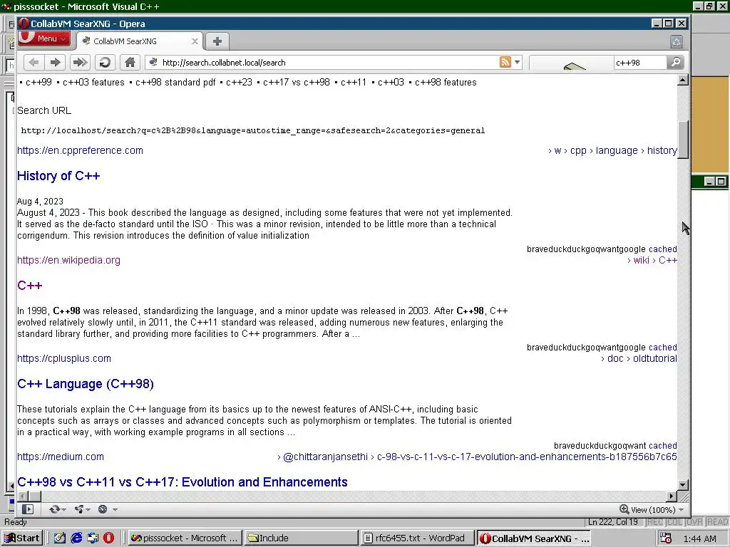The image size is (730, 547).
Task: Open the Windows Start button
Action: (x=21, y=538)
